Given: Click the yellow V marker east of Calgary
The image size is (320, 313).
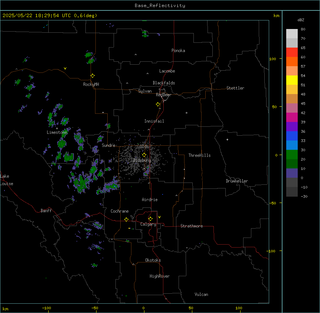Looking at the screenshot, I should [159, 217].
